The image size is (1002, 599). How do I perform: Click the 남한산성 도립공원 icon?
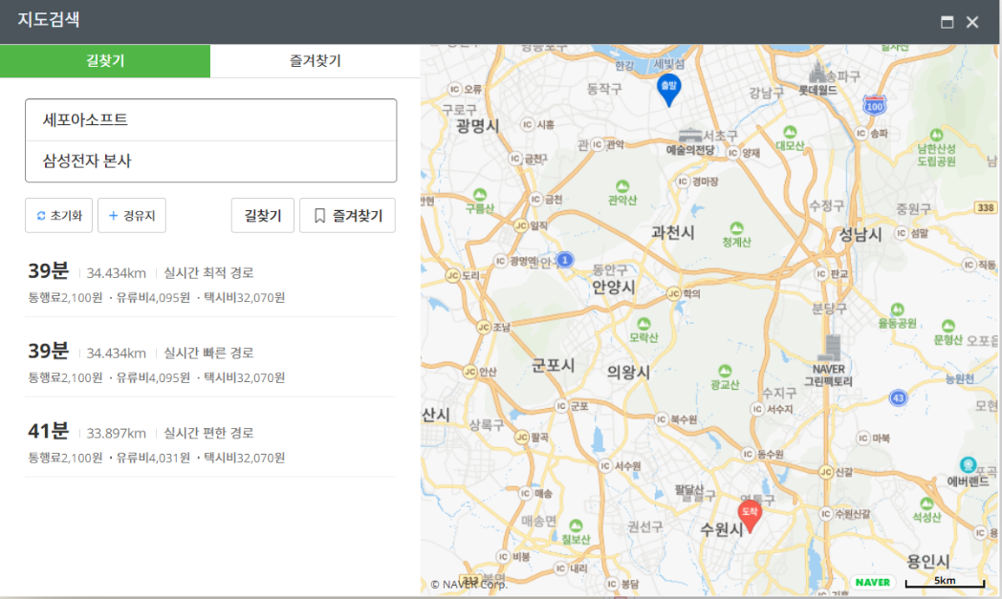pos(937,135)
